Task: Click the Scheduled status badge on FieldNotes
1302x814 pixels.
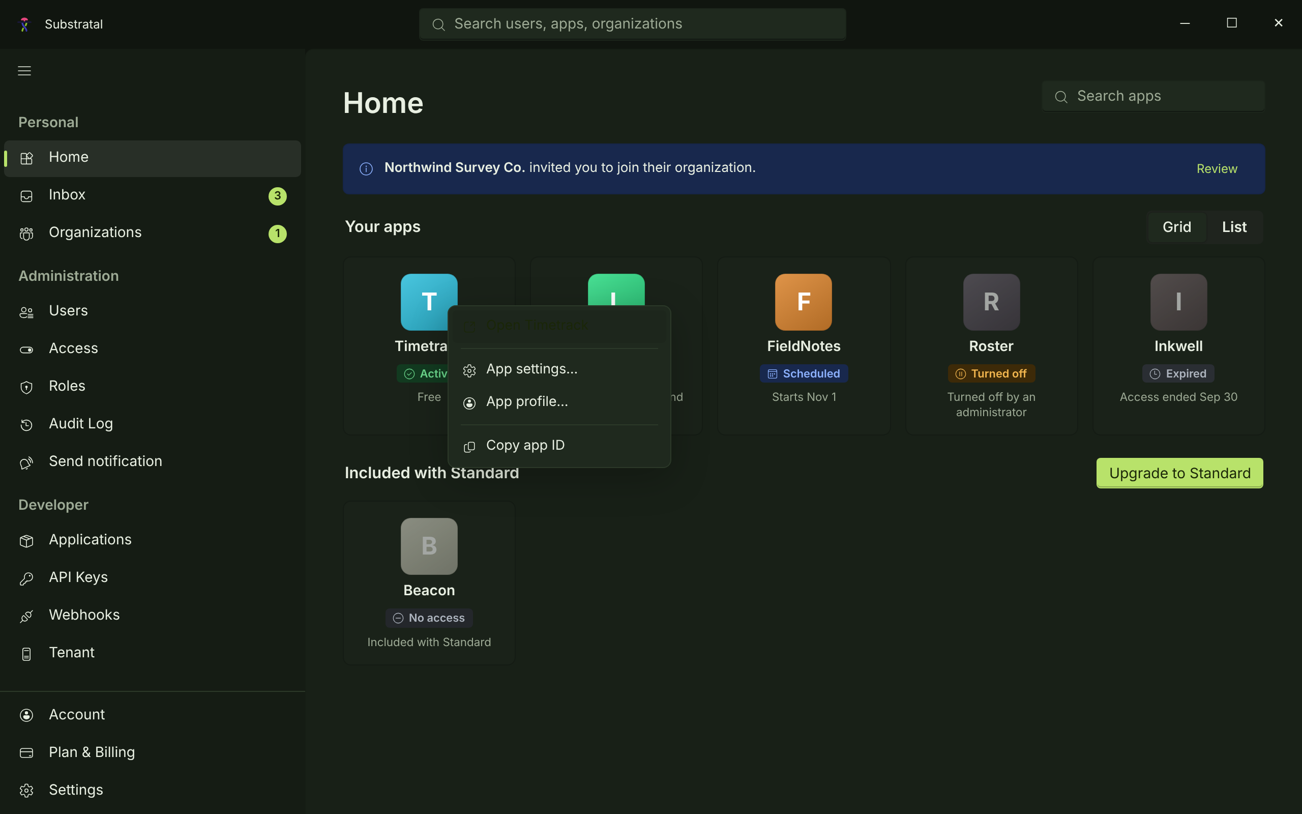Action: (803, 373)
